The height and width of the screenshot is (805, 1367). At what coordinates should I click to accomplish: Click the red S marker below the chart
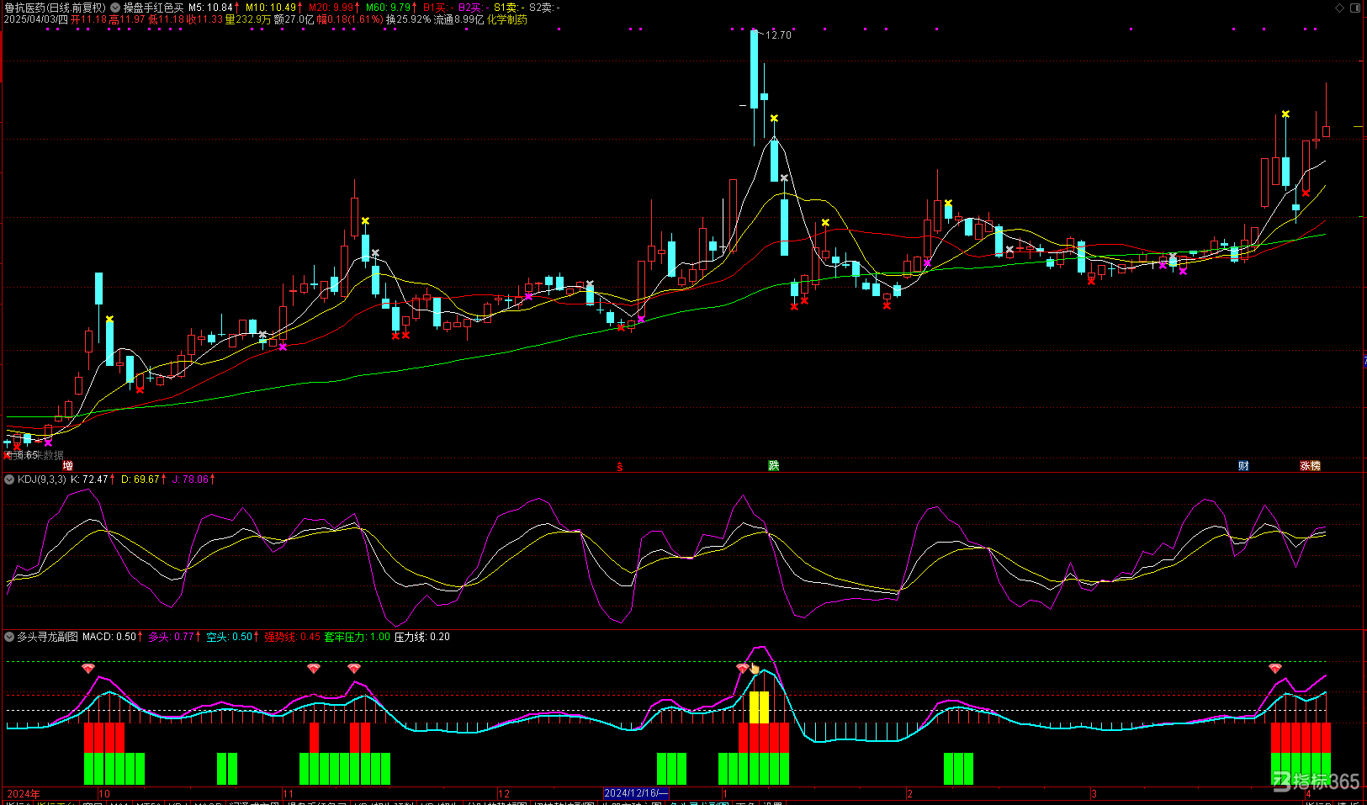[x=620, y=467]
